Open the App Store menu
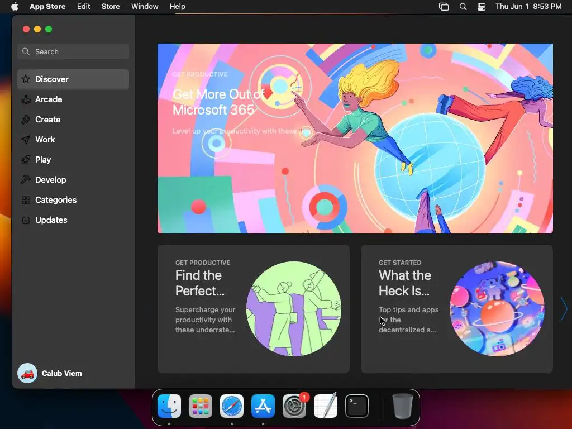572x429 pixels. pos(47,7)
